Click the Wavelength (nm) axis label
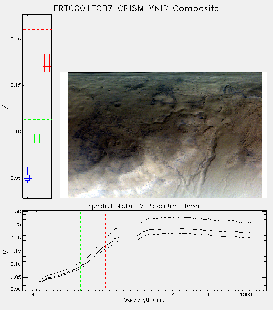This screenshot has width=273, height=310. pos(144,300)
